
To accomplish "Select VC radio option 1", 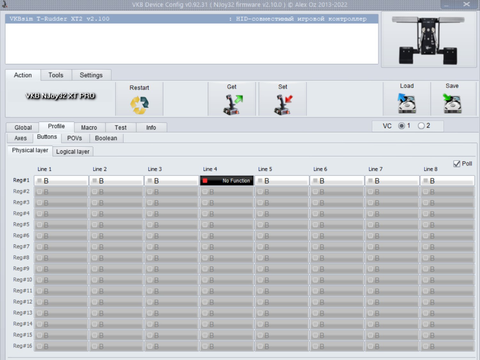I will [401, 126].
